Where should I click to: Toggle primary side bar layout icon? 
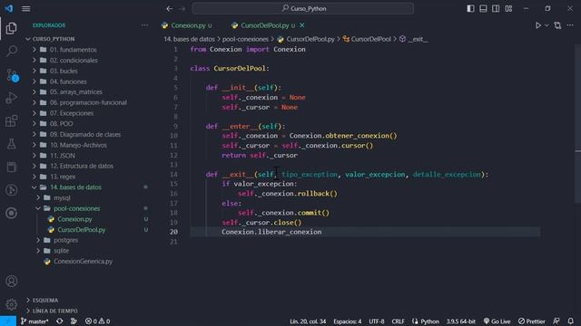(470, 8)
